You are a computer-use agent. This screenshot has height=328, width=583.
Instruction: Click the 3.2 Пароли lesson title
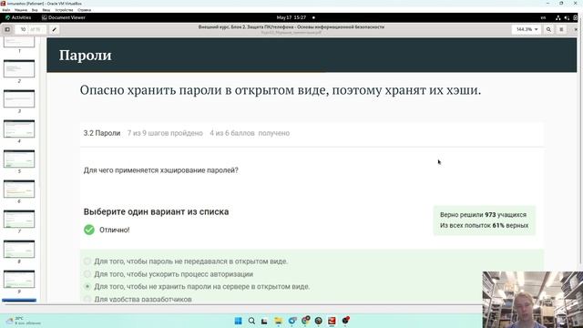coord(102,133)
